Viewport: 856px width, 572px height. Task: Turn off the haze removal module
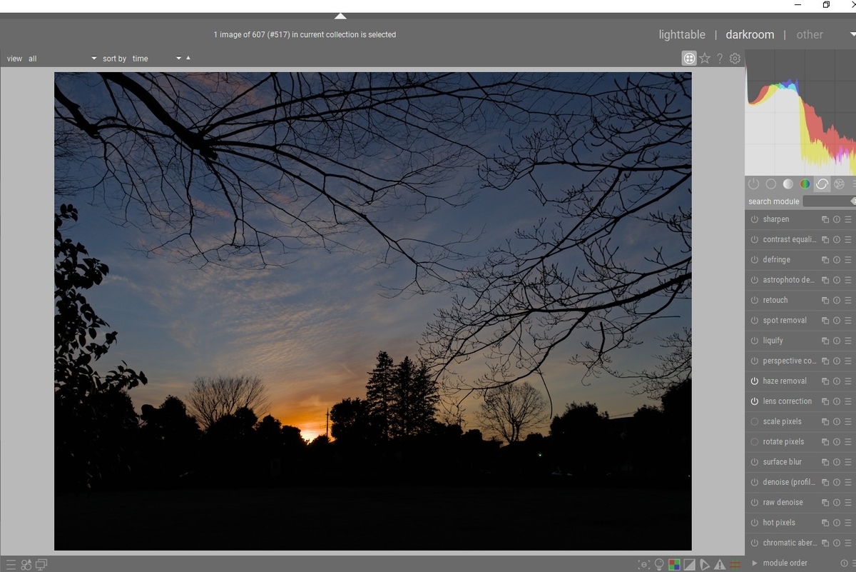(755, 381)
